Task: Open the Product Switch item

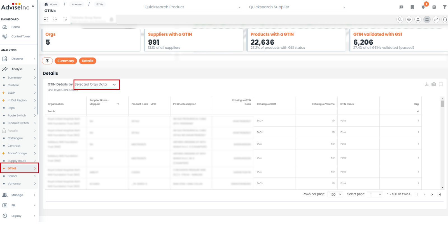Action: coord(18,123)
